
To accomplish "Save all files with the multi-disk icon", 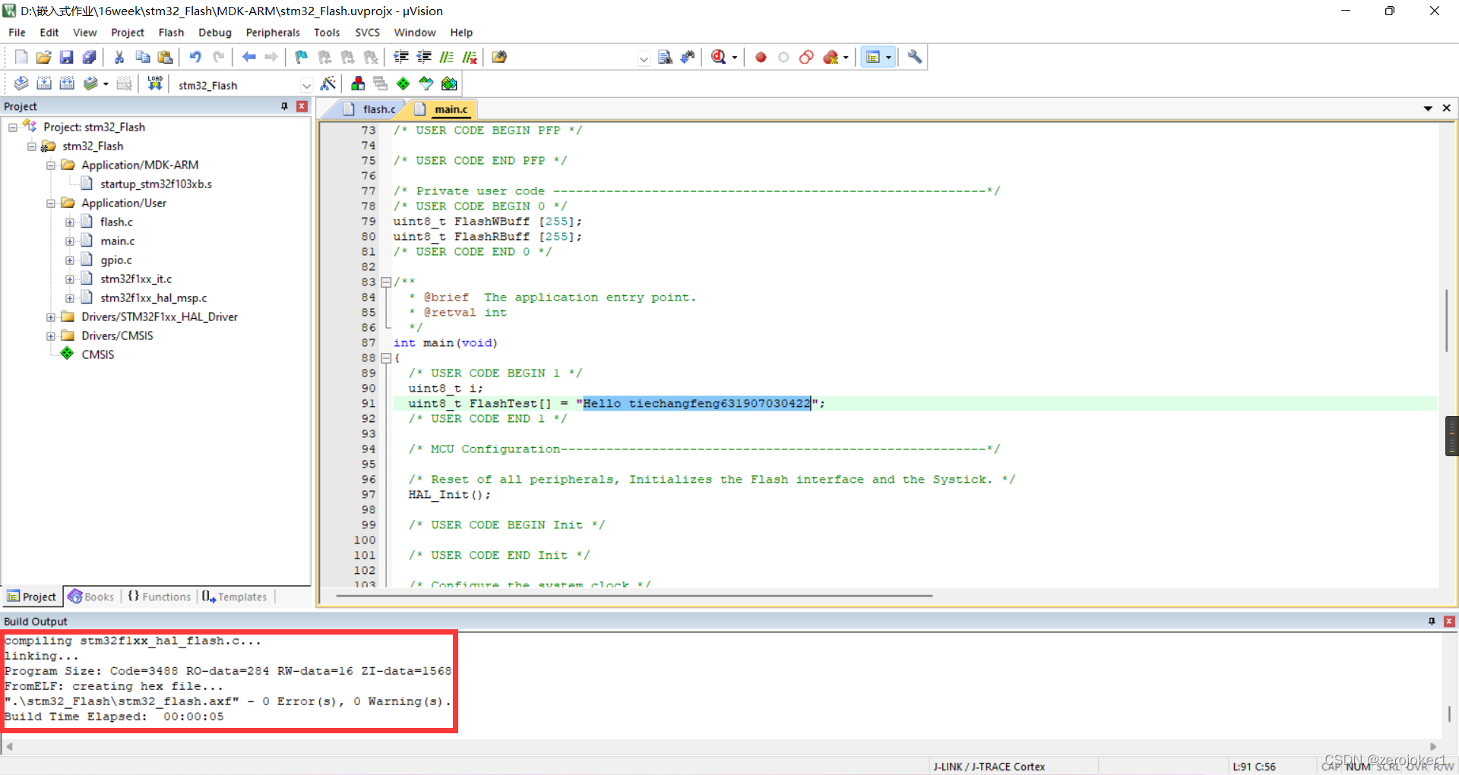I will (90, 57).
